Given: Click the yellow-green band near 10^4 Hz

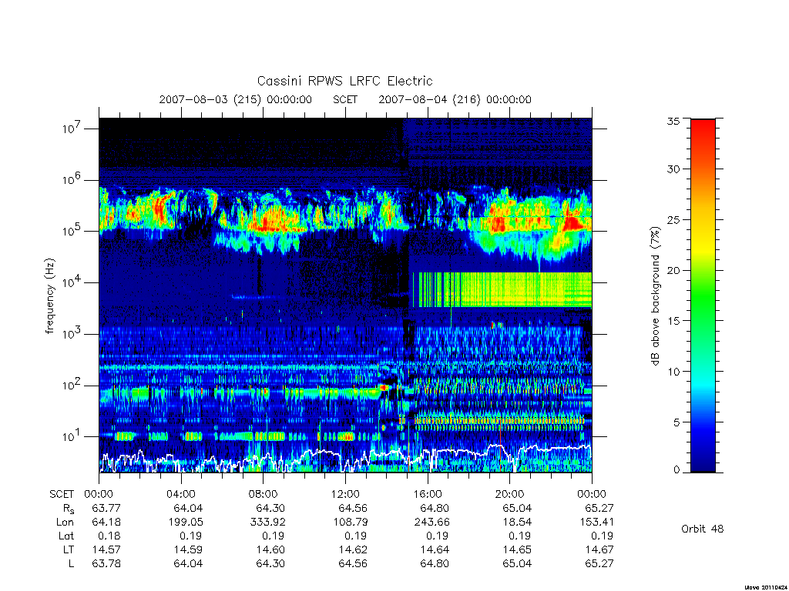Looking at the screenshot, I should (x=501, y=289).
